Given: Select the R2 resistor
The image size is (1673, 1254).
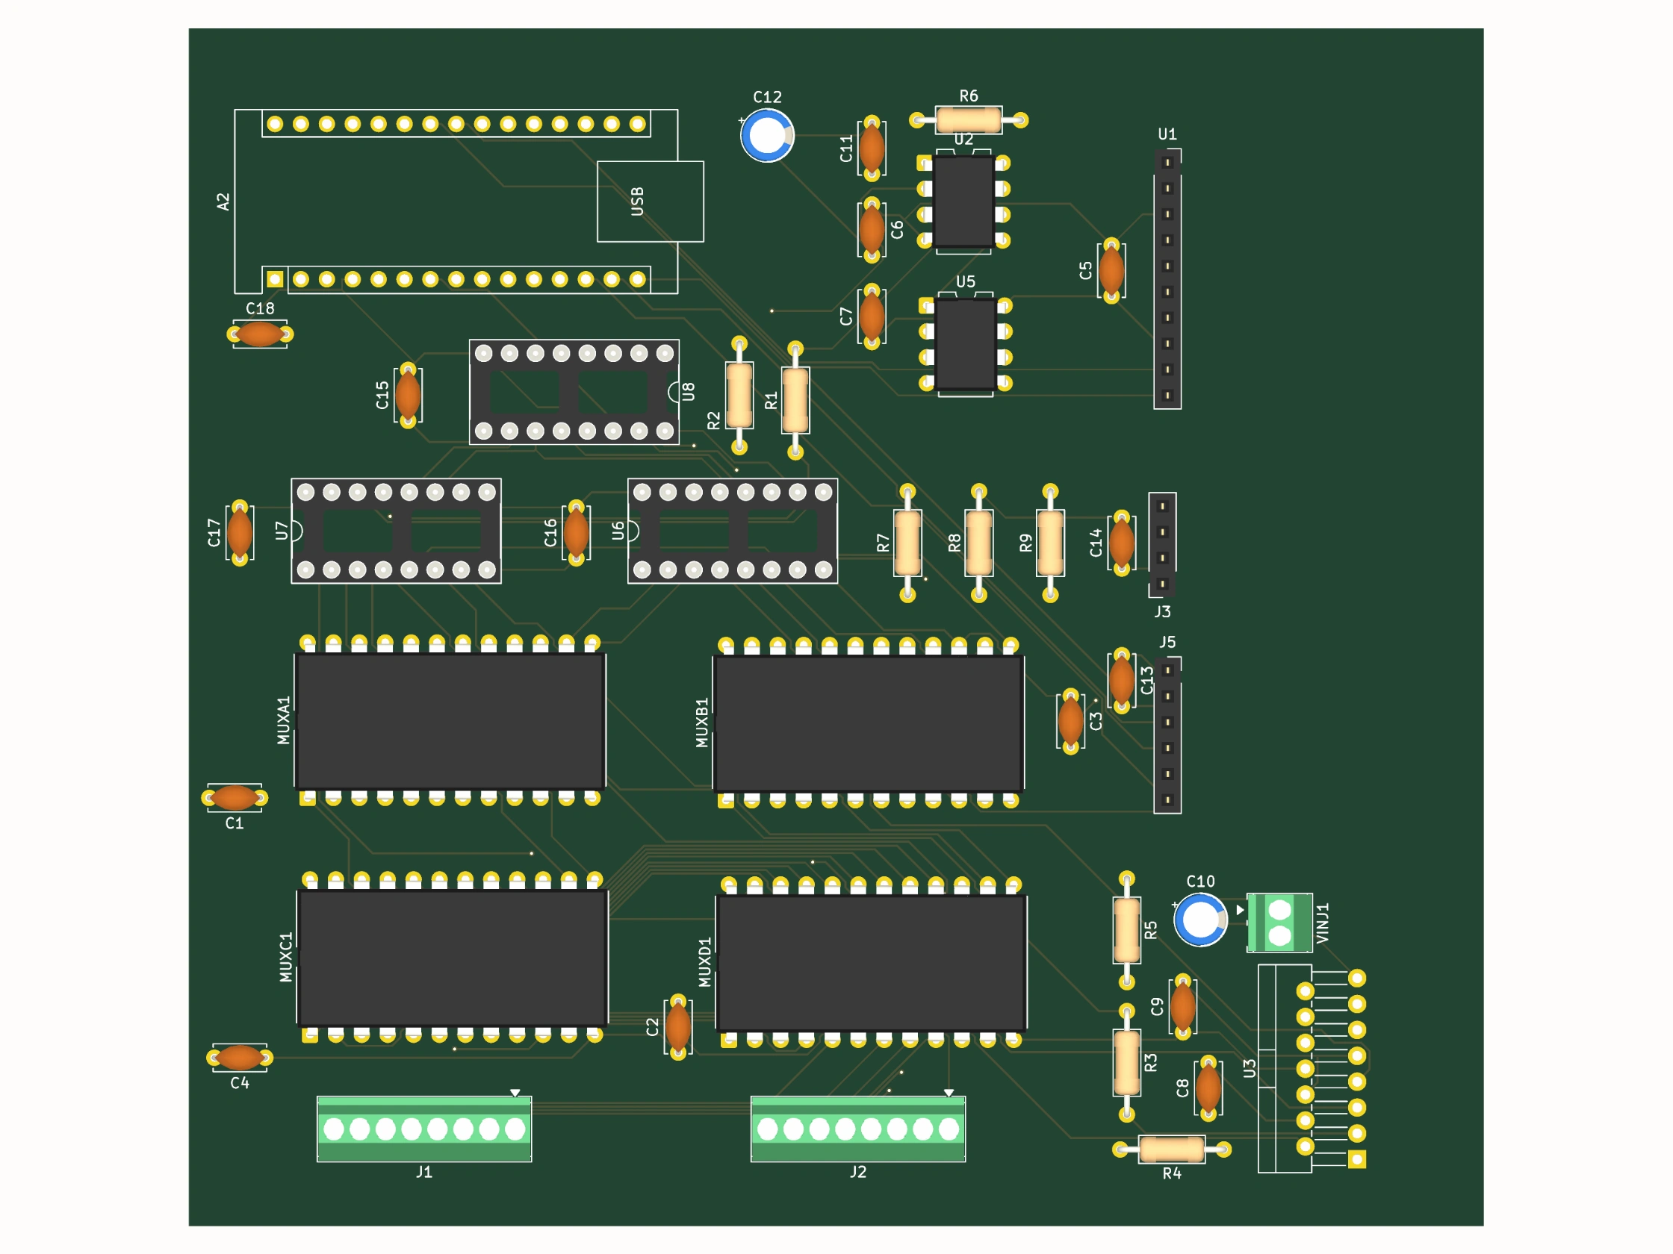Looking at the screenshot, I should pos(739,396).
